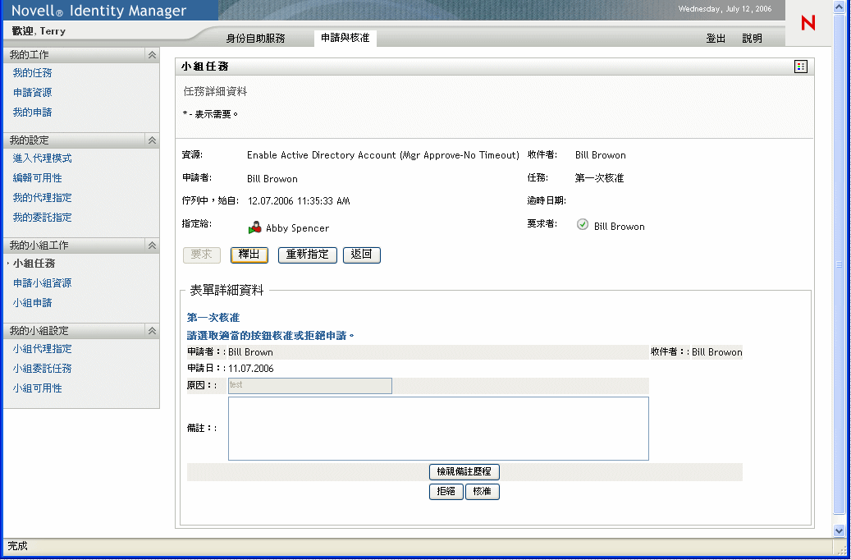Switch to the 申請與核准 tab

[x=345, y=38]
